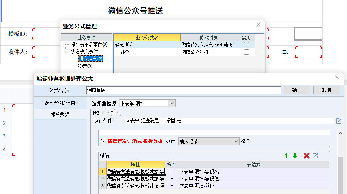The height and width of the screenshot is (194, 347).
Task: Edit assignment using pencil icon in 赋值 header
Action: click(x=316, y=156)
